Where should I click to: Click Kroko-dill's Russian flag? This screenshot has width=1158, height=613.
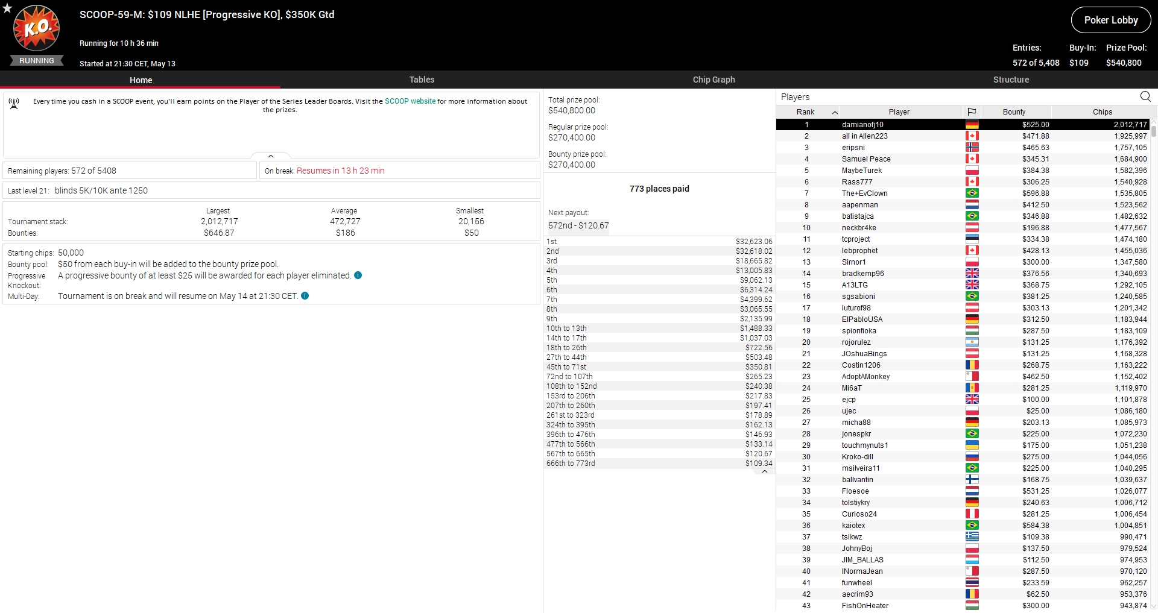[972, 457]
